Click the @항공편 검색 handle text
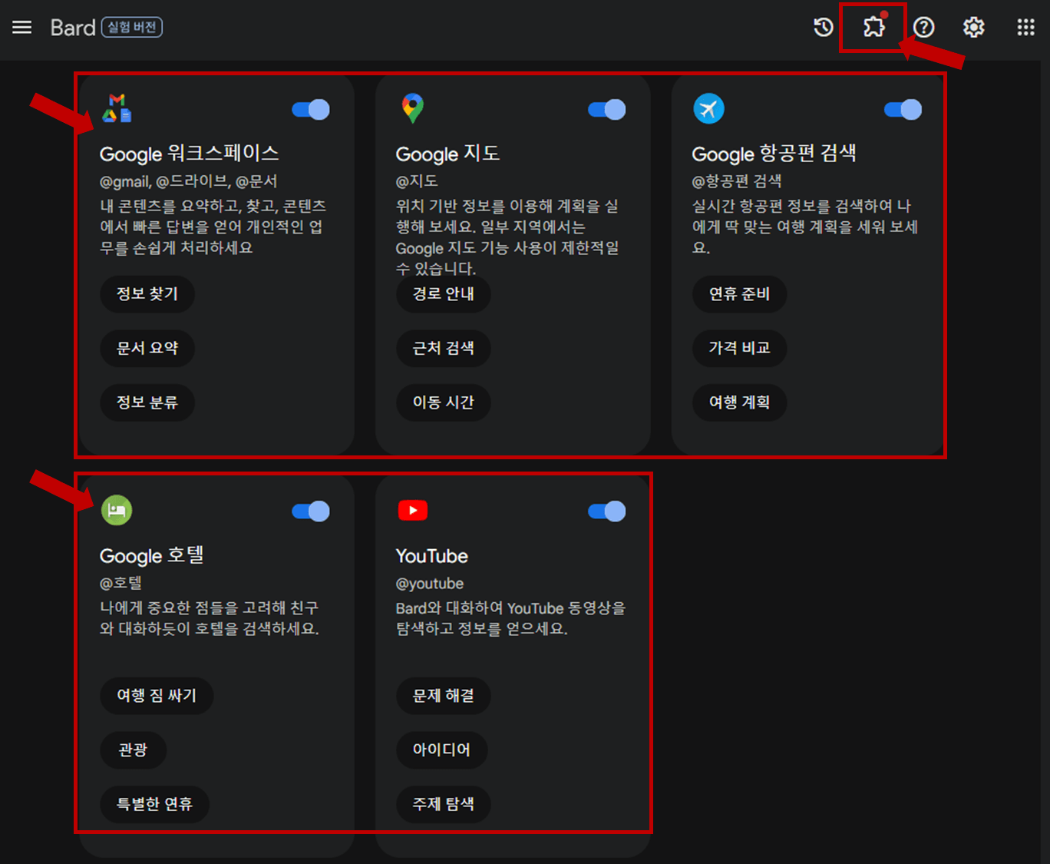1050x864 pixels. pos(737,181)
